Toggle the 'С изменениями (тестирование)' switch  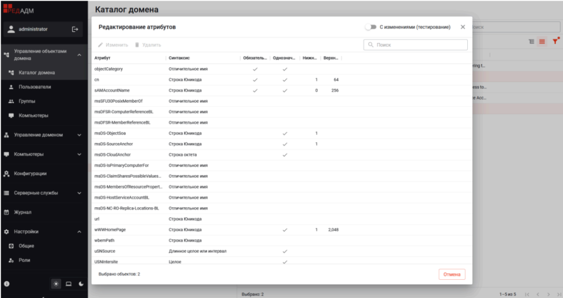(371, 27)
